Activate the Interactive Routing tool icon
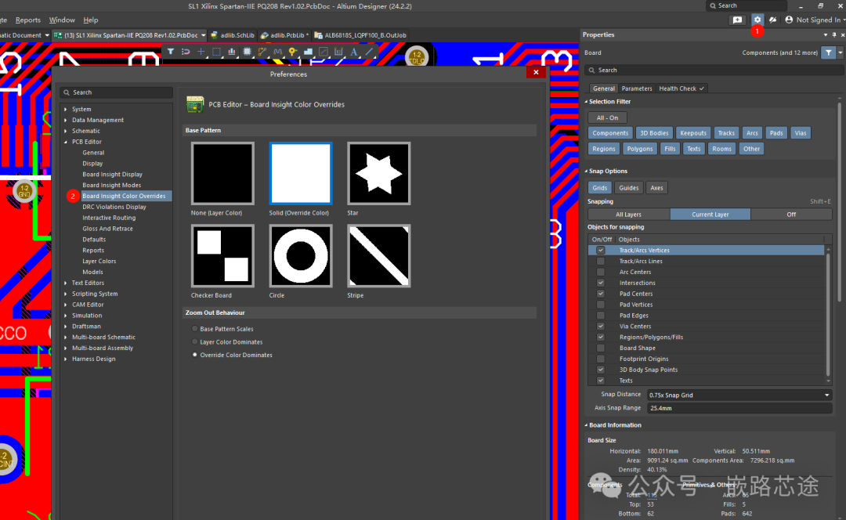846x520 pixels. tap(262, 52)
